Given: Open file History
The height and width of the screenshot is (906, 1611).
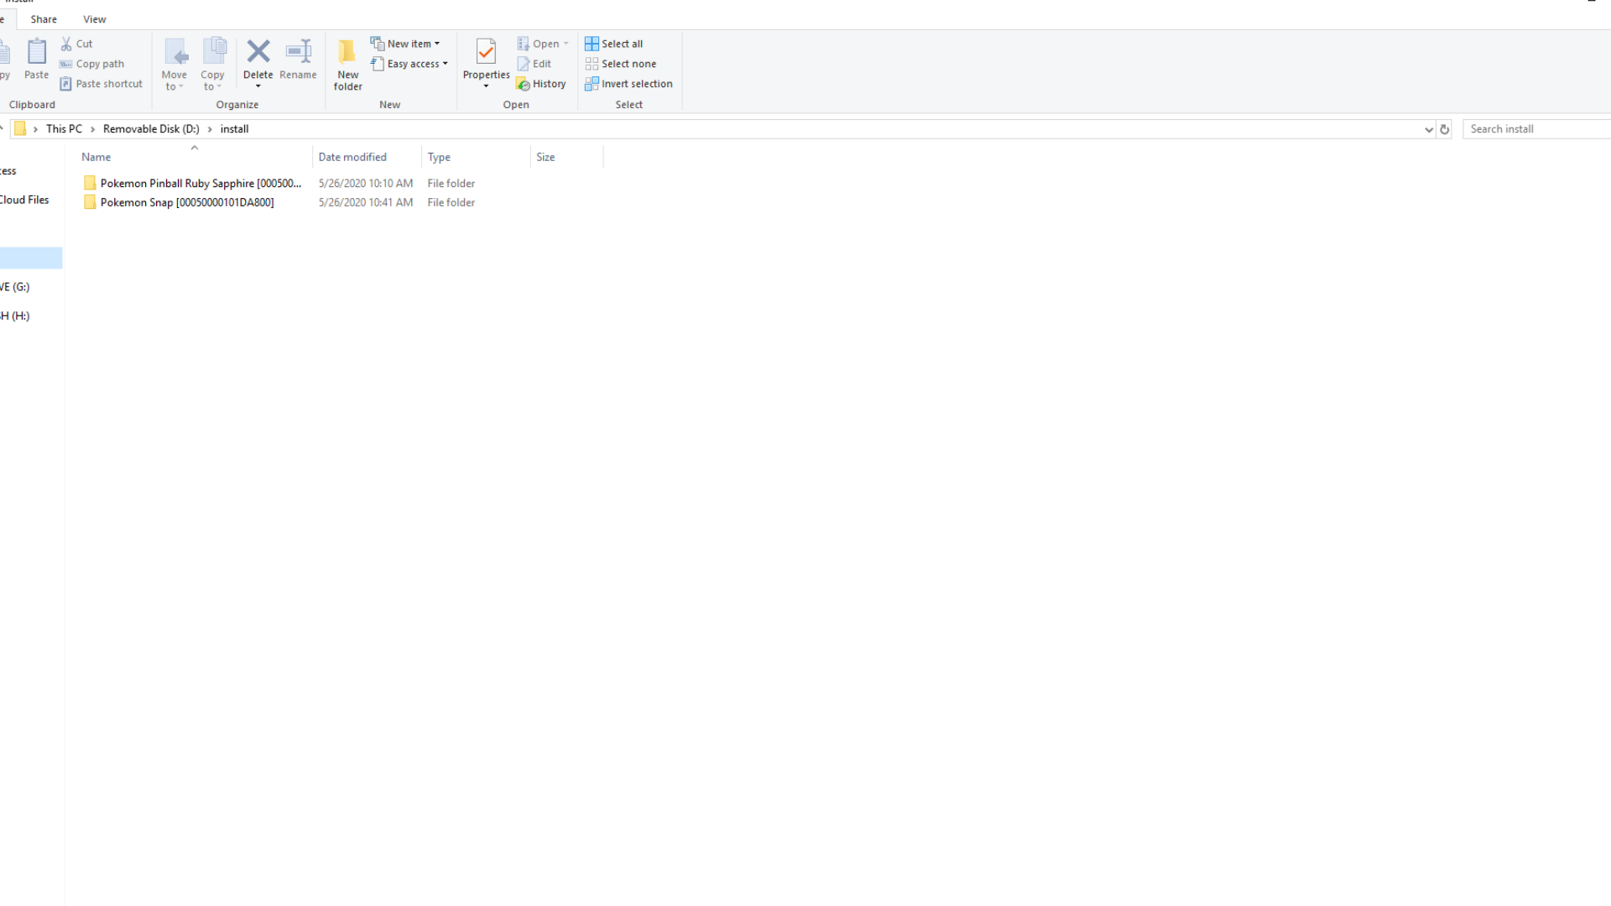Looking at the screenshot, I should [x=541, y=84].
